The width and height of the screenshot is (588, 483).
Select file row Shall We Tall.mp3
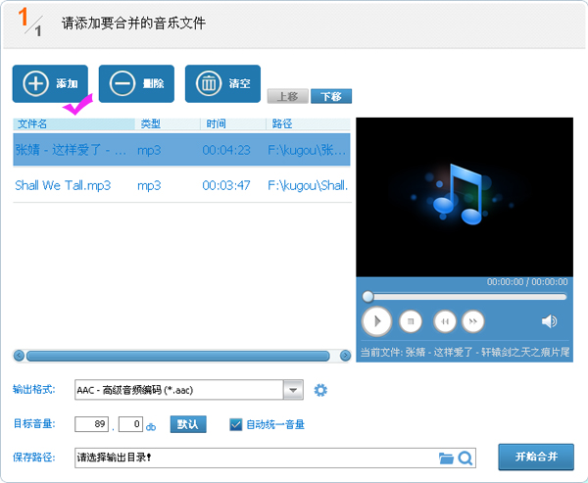pyautogui.click(x=181, y=185)
